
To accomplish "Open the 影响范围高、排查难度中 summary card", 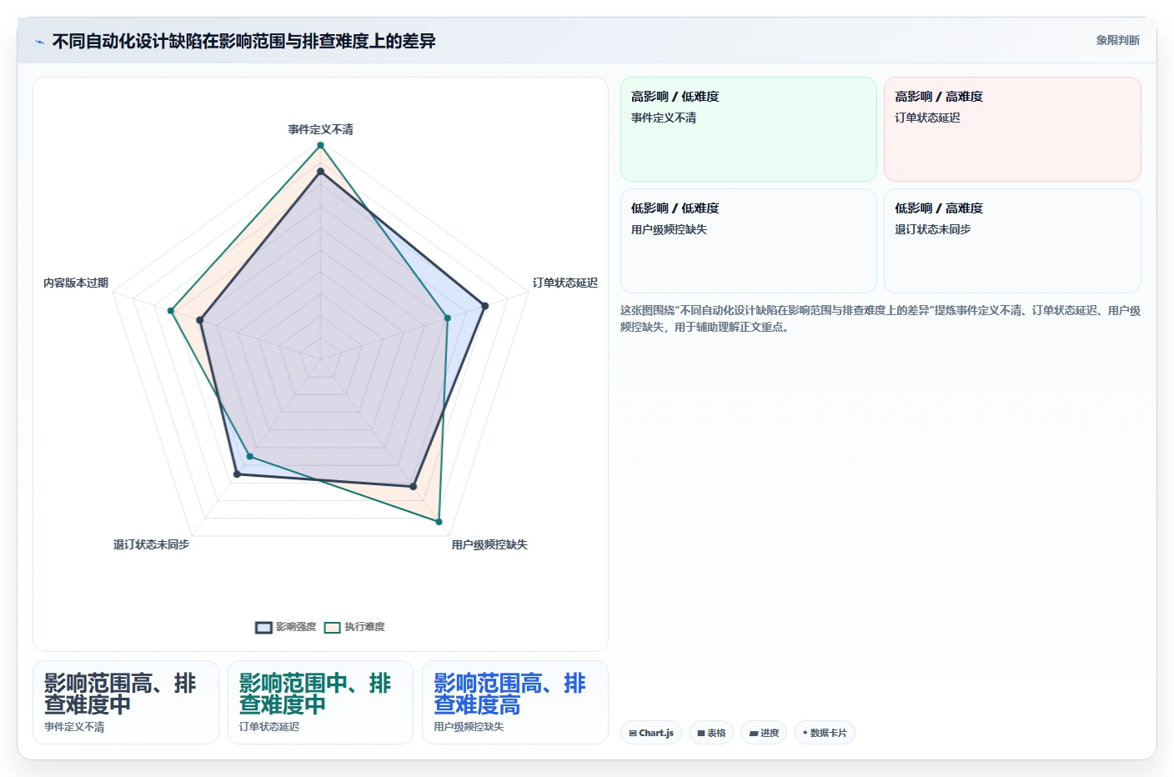I will [x=126, y=702].
